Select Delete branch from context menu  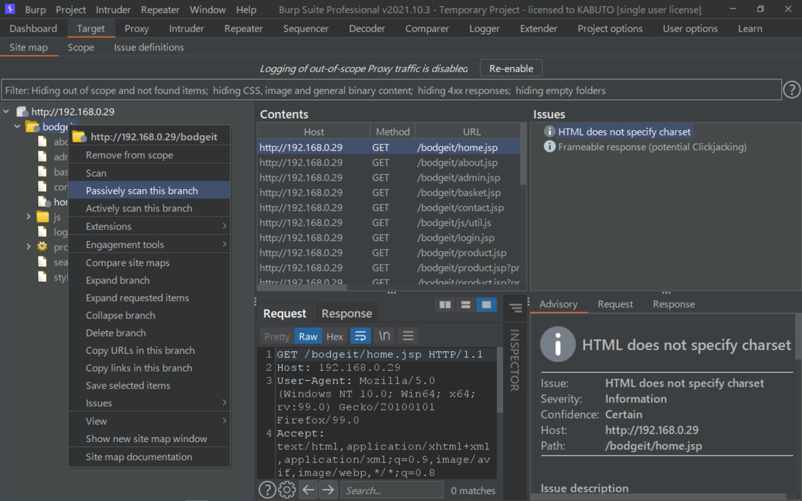click(x=149, y=333)
